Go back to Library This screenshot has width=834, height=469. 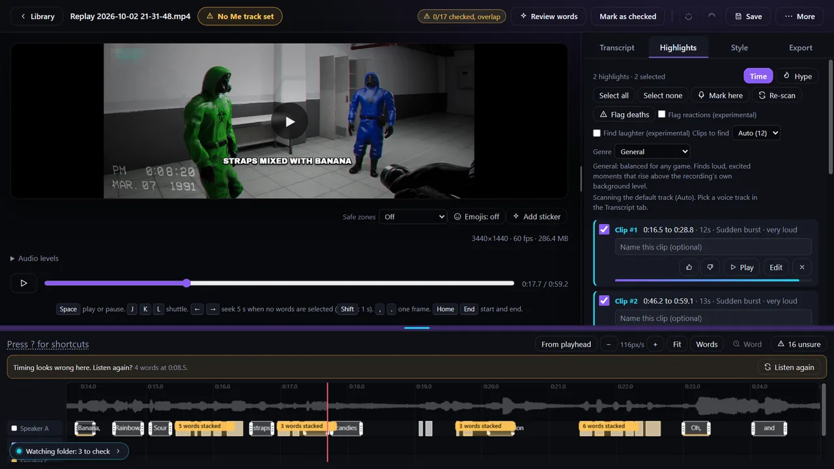coord(36,16)
